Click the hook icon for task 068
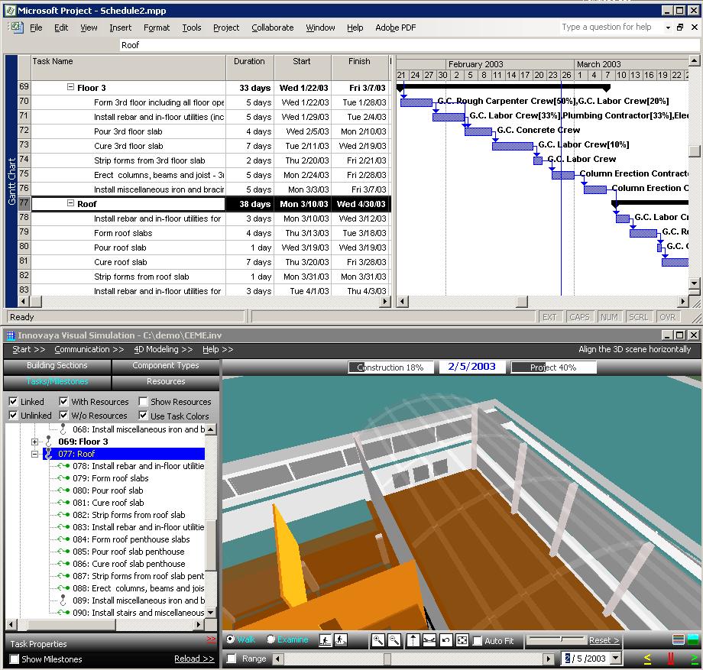703x670 pixels. tap(63, 429)
